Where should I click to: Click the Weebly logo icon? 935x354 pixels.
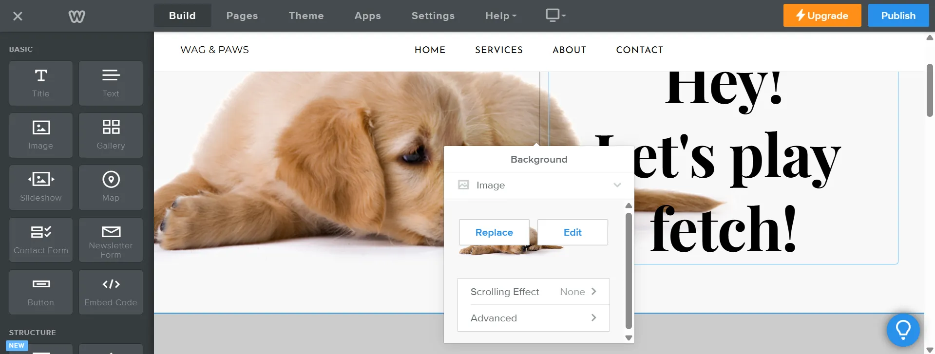tap(76, 16)
